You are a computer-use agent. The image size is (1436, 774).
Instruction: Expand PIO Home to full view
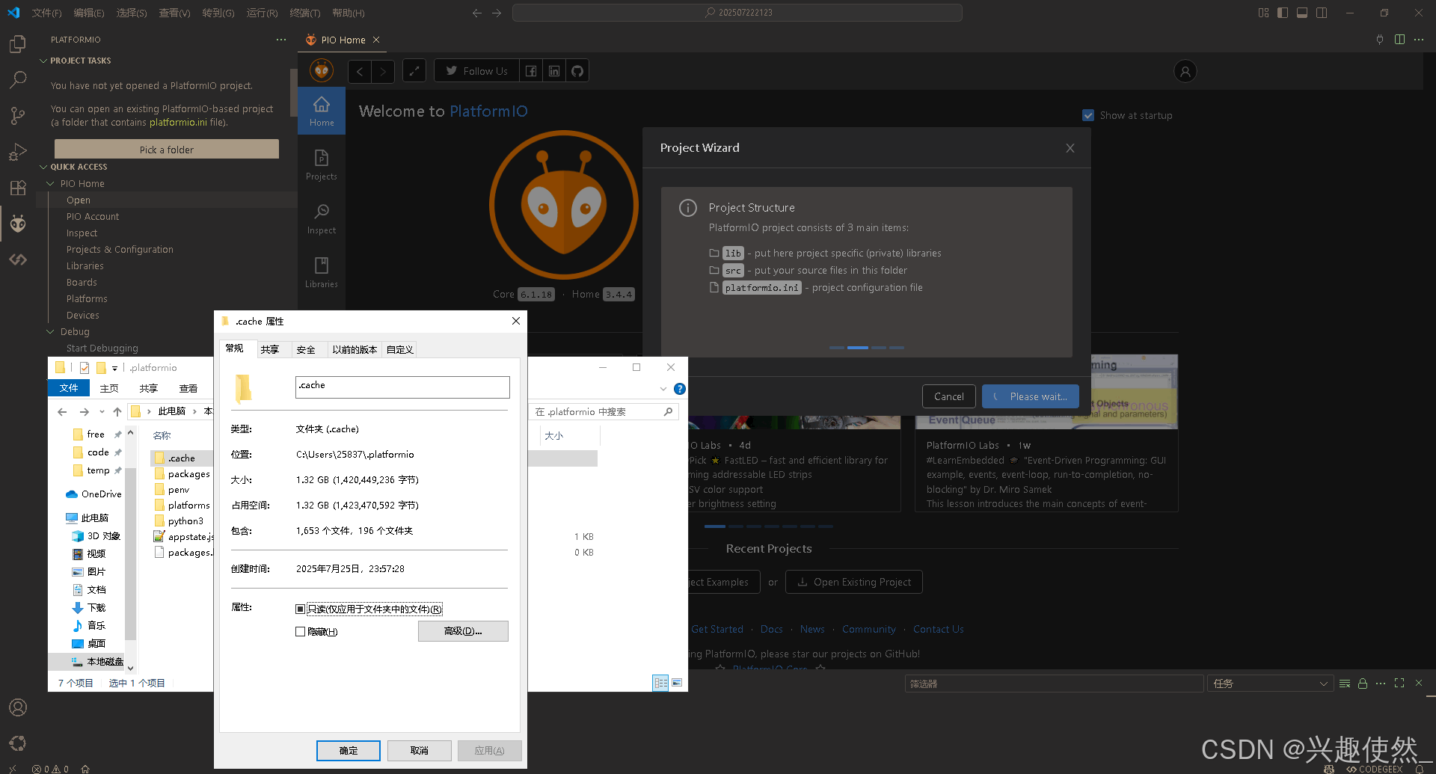coord(414,71)
